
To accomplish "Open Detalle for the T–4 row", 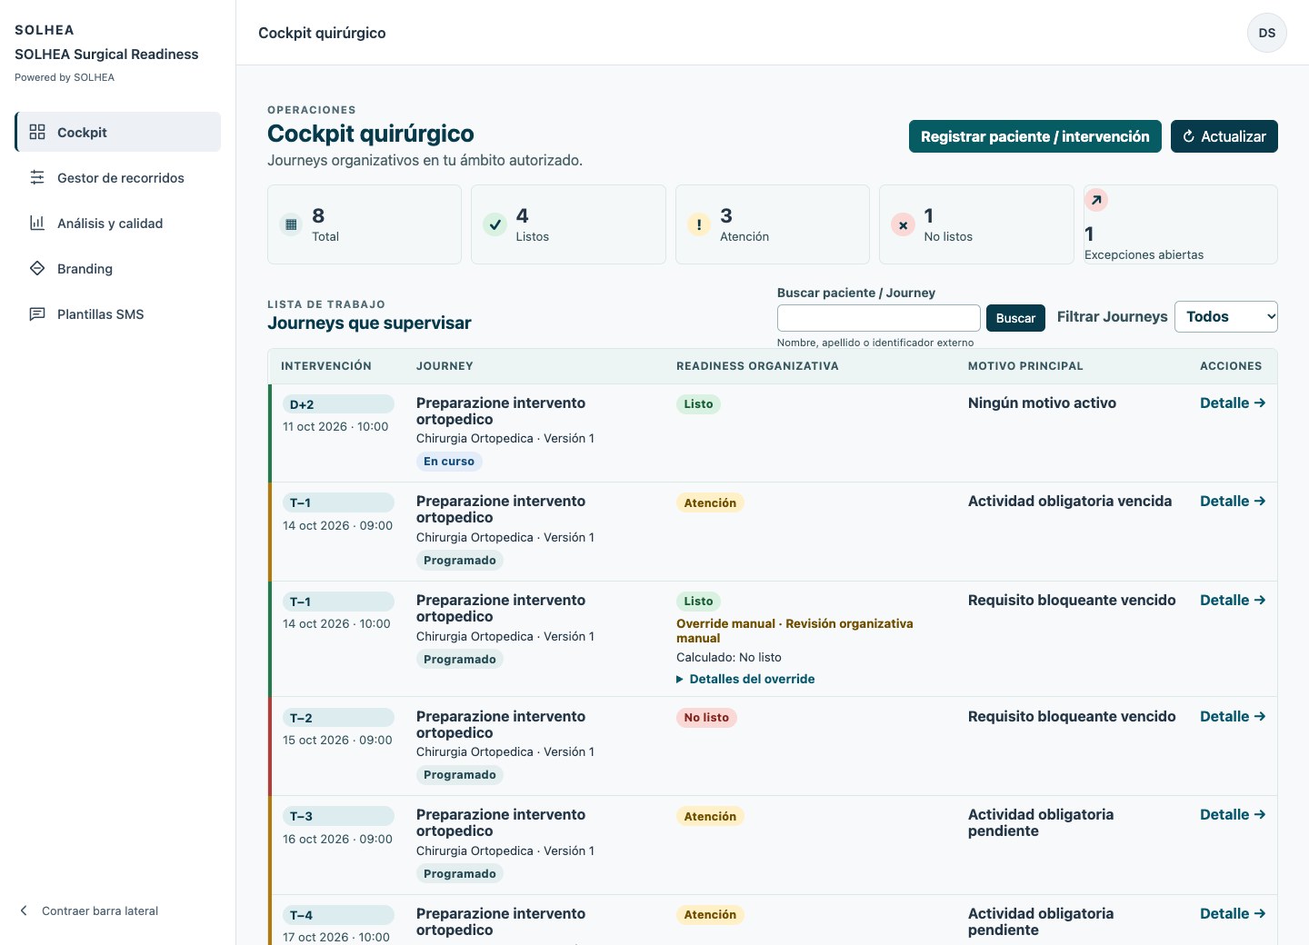I will coord(1233,913).
